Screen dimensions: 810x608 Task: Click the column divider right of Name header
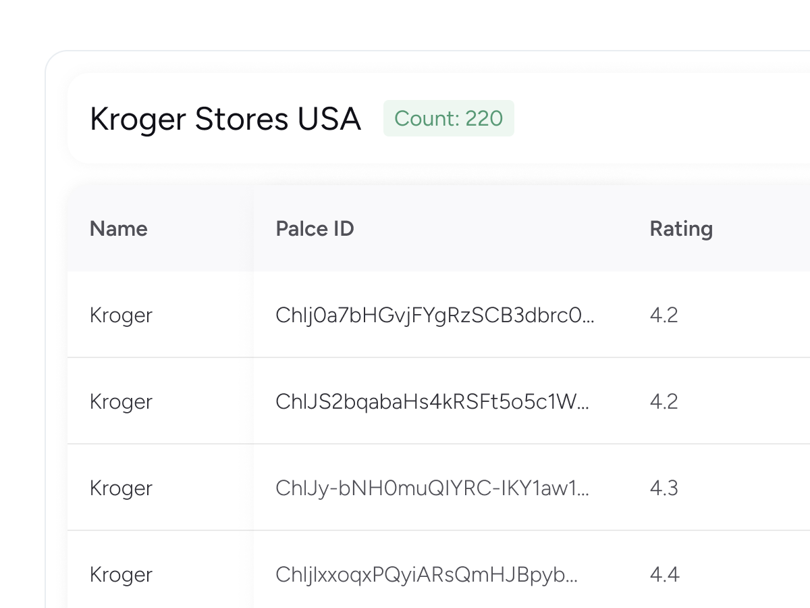click(254, 229)
